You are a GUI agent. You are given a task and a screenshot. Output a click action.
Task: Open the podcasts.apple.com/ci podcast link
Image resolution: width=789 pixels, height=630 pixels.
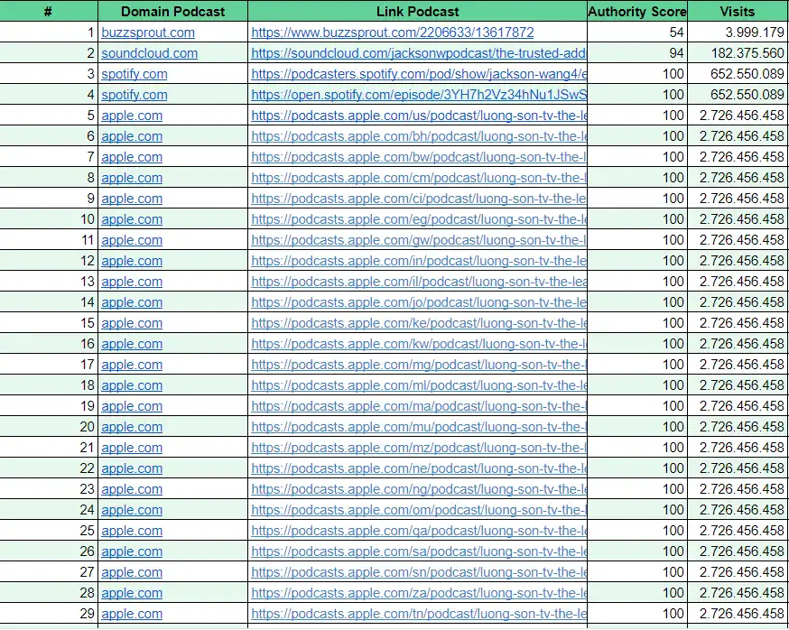(x=419, y=199)
